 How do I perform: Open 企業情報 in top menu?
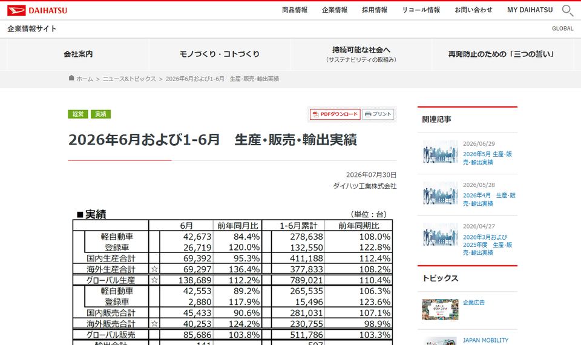[x=335, y=10]
